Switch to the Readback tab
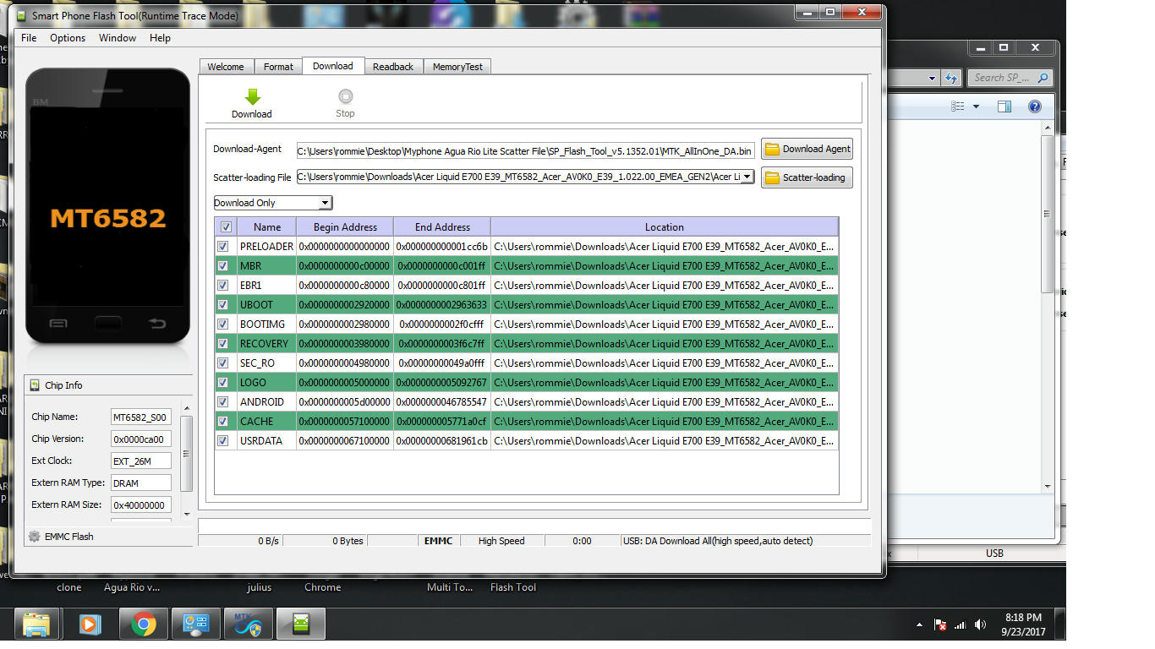This screenshot has height=649, width=1155. [393, 67]
